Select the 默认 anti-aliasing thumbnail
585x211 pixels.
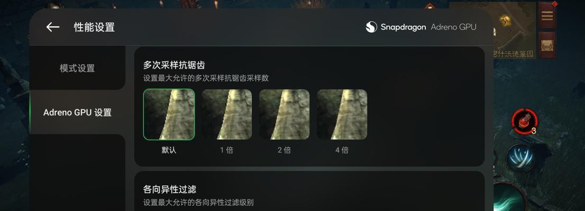[169, 114]
